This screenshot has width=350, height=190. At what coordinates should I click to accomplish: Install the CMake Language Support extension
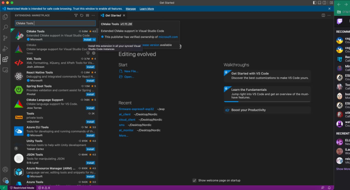point(90,108)
